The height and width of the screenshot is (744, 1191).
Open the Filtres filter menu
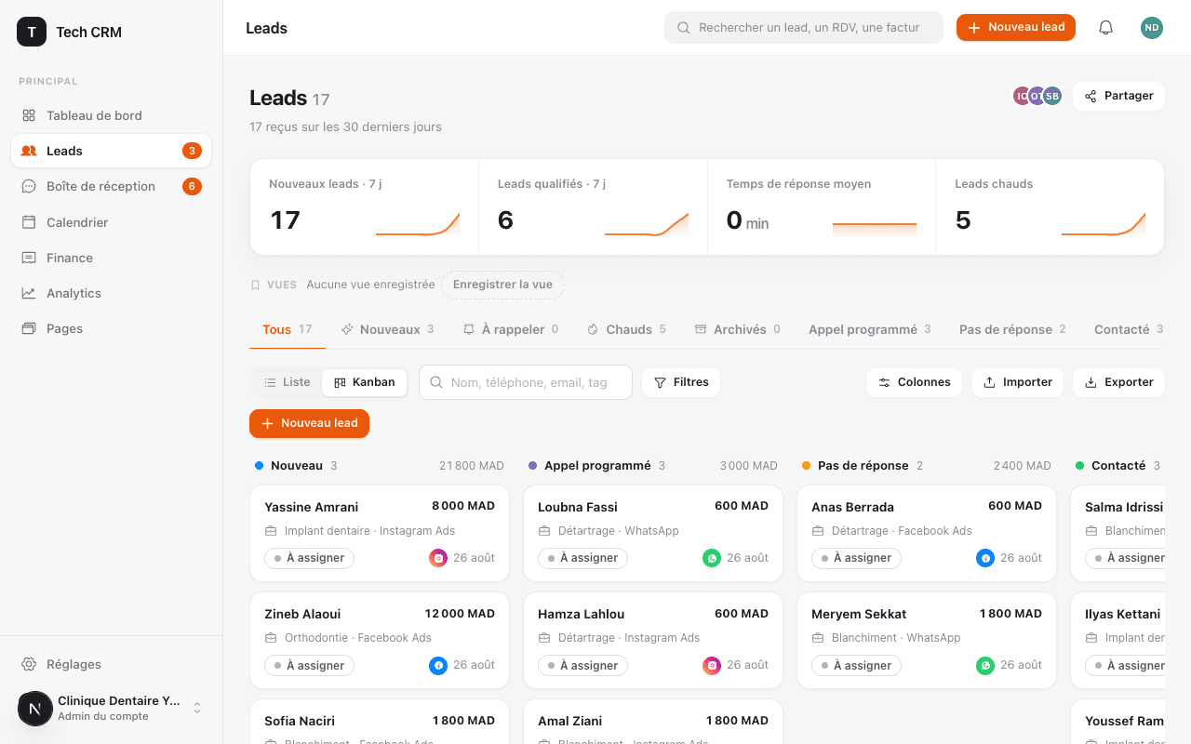click(x=681, y=382)
